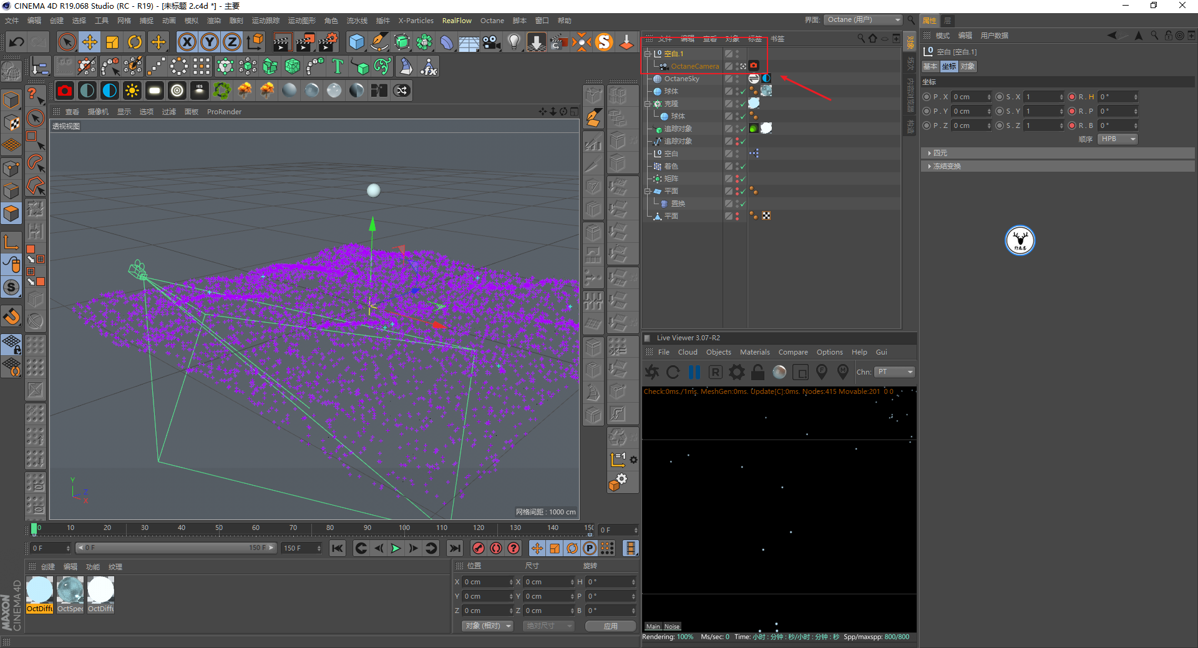Toggle the Live Viewer lock icon
This screenshot has width=1198, height=648.
tap(758, 372)
